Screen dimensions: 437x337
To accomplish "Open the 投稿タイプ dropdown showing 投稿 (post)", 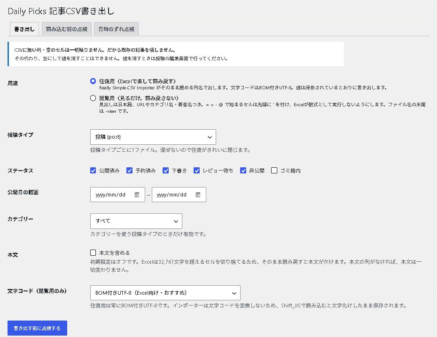I will click(x=153, y=137).
